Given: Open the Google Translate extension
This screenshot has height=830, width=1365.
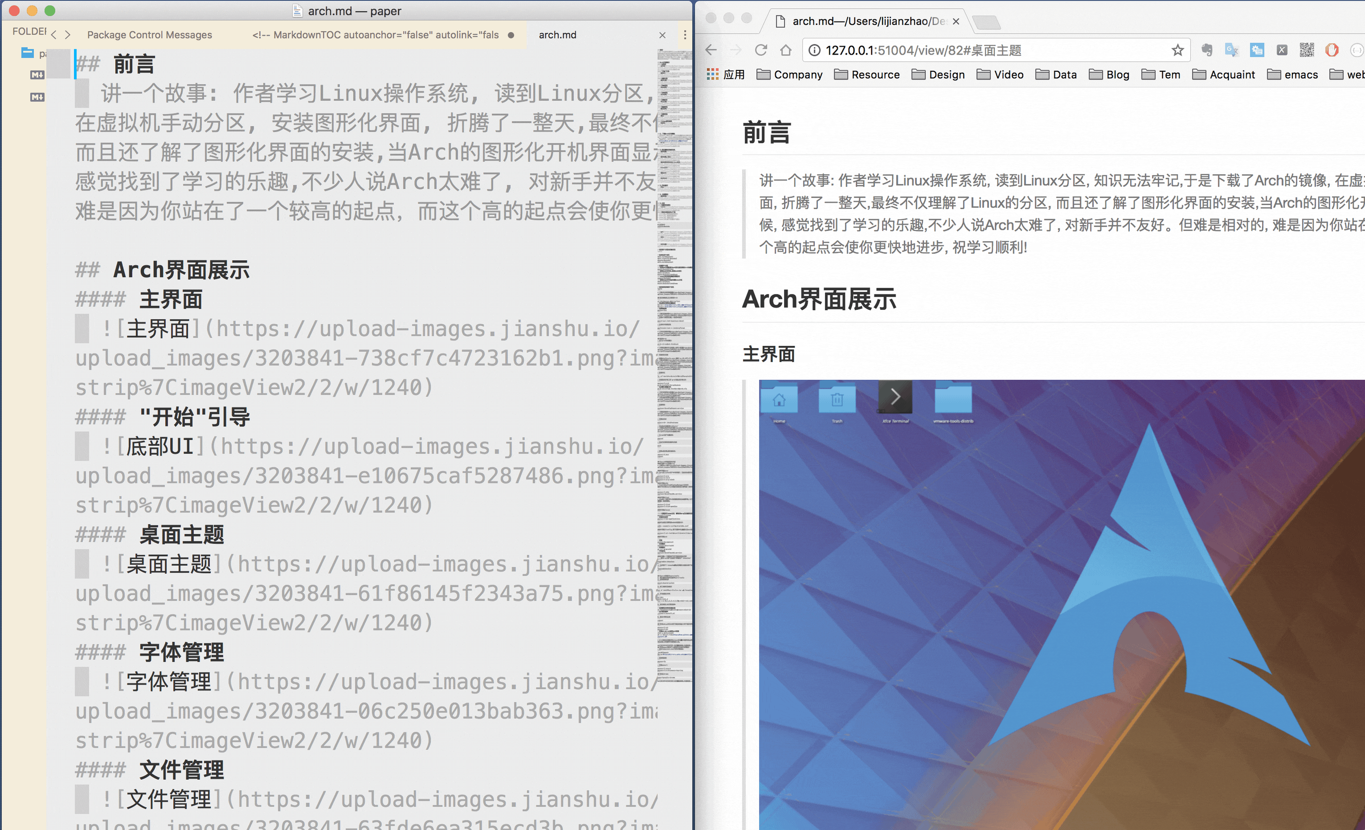Looking at the screenshot, I should (1231, 50).
